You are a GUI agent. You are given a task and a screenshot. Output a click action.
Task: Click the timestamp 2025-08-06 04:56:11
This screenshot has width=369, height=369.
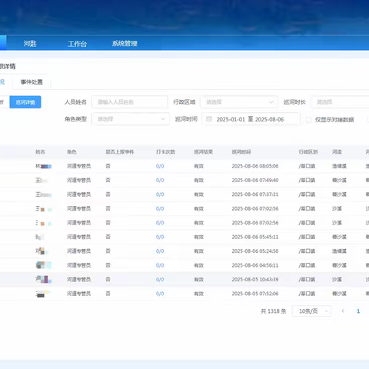(x=255, y=265)
